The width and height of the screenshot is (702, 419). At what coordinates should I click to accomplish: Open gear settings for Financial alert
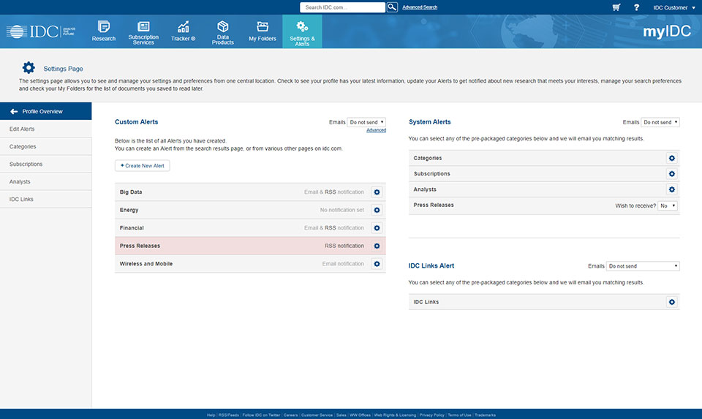[377, 228]
